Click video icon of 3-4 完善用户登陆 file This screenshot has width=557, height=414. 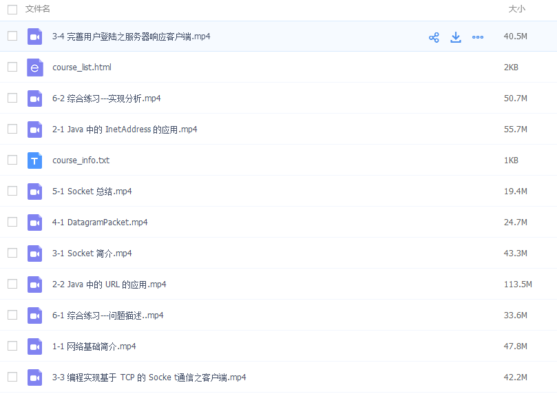pyautogui.click(x=35, y=37)
